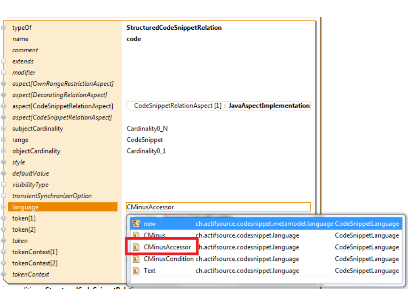The image size is (408, 306).
Task: Click plus marker beside token[1]
Action: (x=4, y=218)
